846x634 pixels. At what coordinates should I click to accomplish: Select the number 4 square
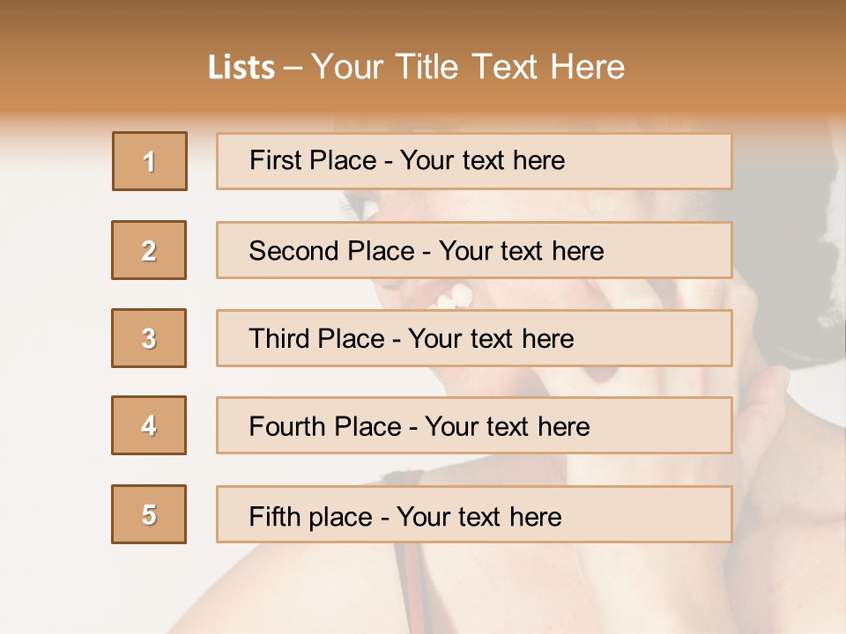(149, 425)
